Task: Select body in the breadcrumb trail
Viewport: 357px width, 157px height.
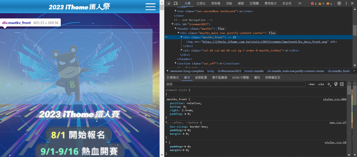Action: (211, 71)
